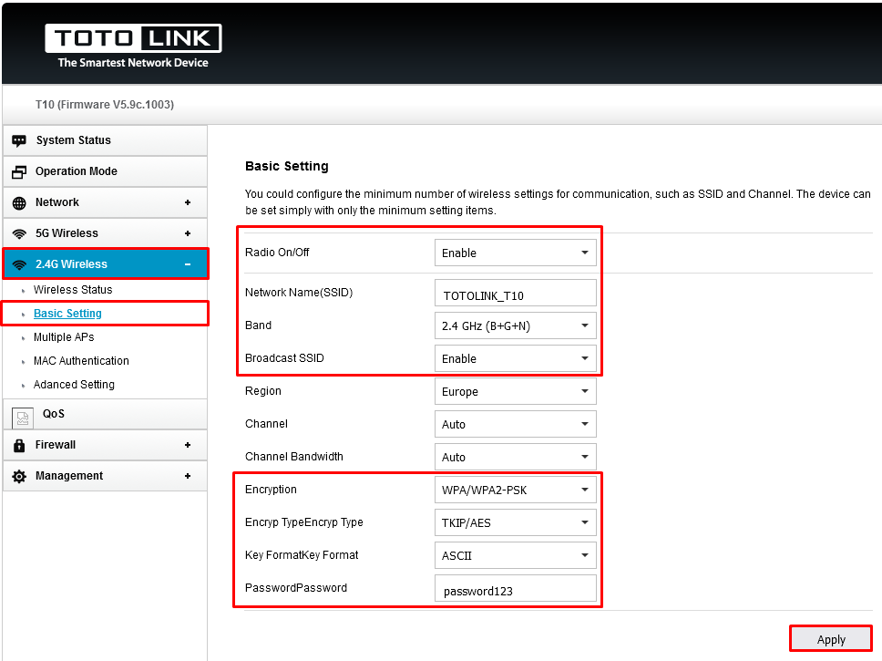
Task: Click the Firewall padlock icon
Action: [x=19, y=445]
